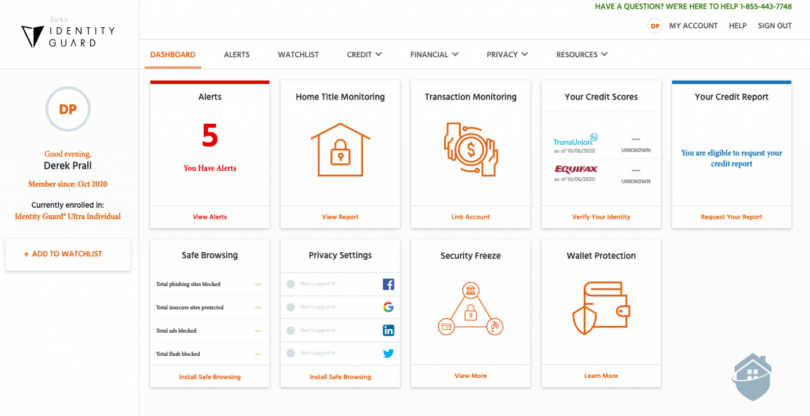Click the View Alerts link
Image resolution: width=810 pixels, height=416 pixels.
209,216
